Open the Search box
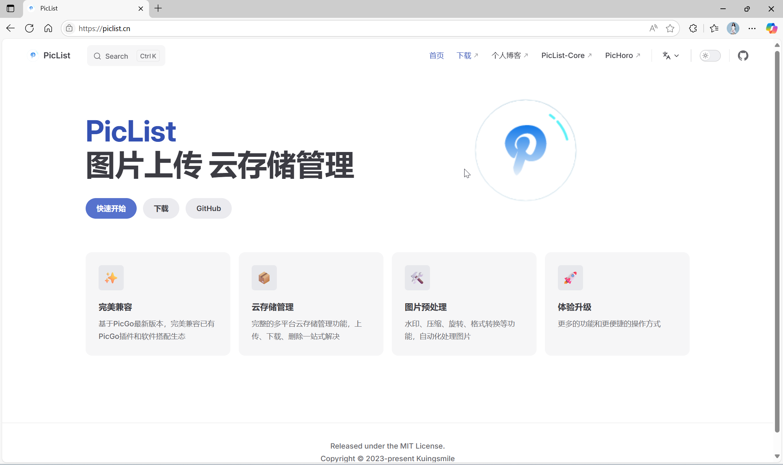The image size is (783, 465). [x=126, y=56]
